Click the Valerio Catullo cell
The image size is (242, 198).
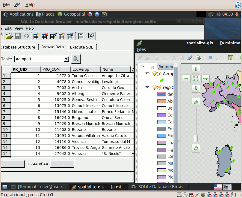pos(116,136)
